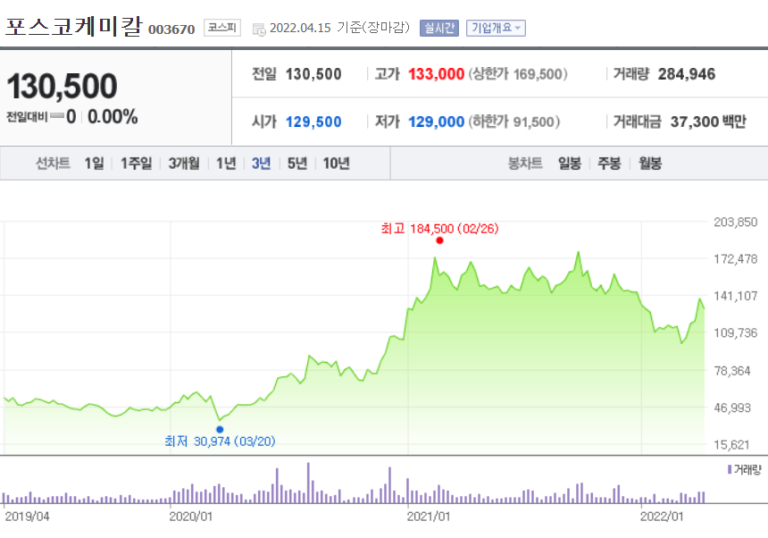Click the red 최고 high point marker
This screenshot has height=538, width=768.
[439, 240]
